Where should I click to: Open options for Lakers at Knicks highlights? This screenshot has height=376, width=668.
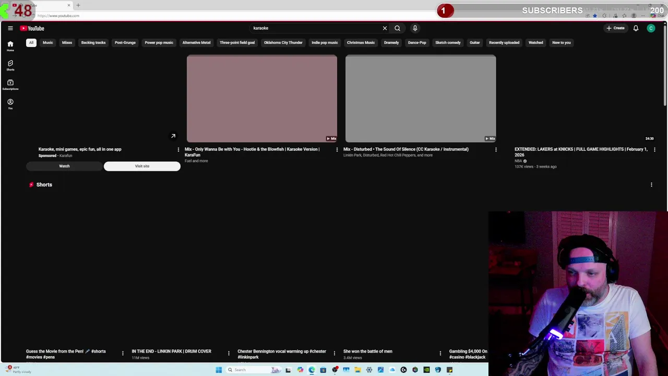point(654,150)
